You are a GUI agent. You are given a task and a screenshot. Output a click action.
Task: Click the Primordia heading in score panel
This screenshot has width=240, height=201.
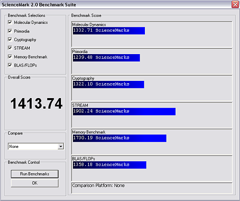(80, 52)
